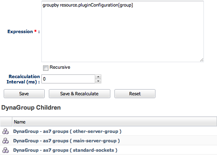
Task: Click the main-server-group group icon
Action: click(x=5, y=141)
